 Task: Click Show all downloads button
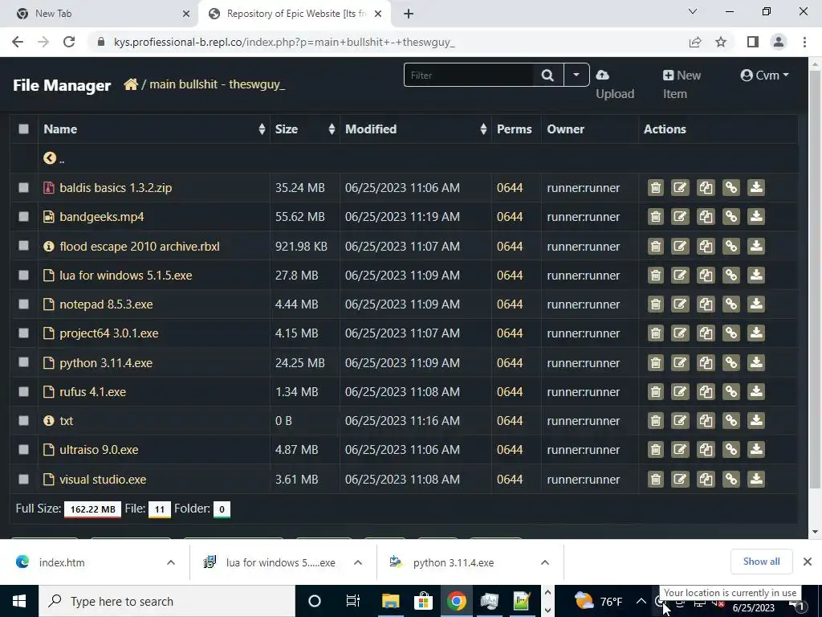click(761, 562)
